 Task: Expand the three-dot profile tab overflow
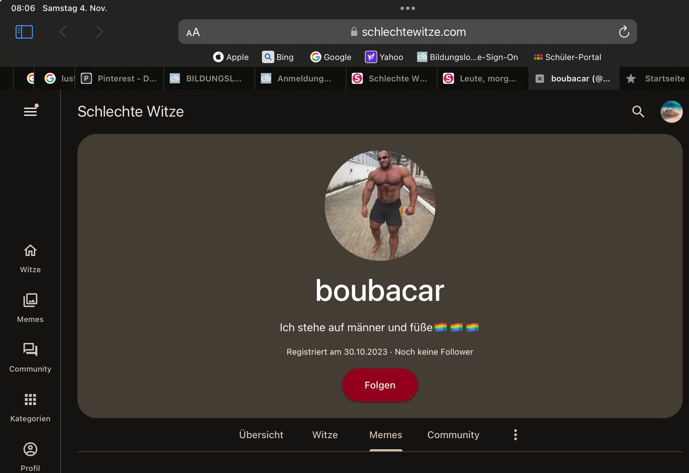pyautogui.click(x=515, y=435)
